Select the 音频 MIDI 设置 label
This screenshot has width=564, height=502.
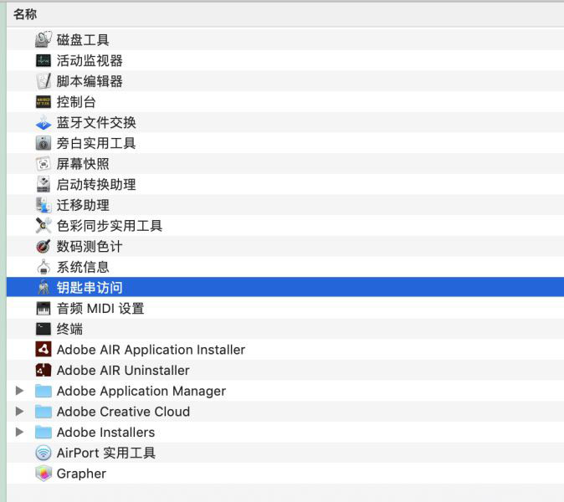pyautogui.click(x=100, y=308)
